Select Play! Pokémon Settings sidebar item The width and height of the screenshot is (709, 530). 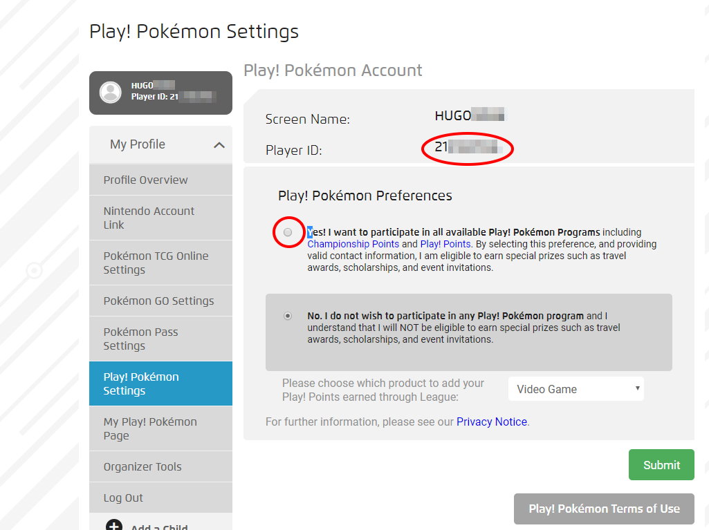tap(141, 384)
